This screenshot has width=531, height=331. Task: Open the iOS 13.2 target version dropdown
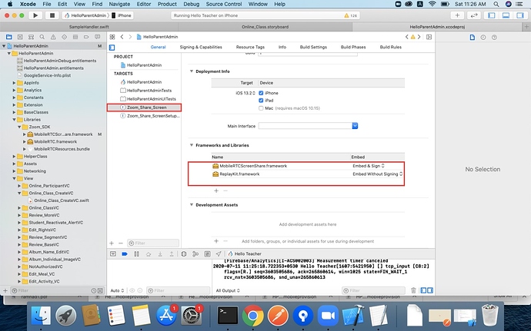tap(245, 93)
